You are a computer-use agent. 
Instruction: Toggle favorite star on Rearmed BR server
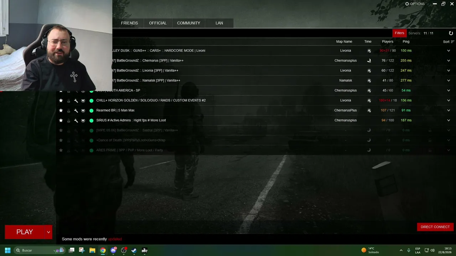pyautogui.click(x=61, y=111)
